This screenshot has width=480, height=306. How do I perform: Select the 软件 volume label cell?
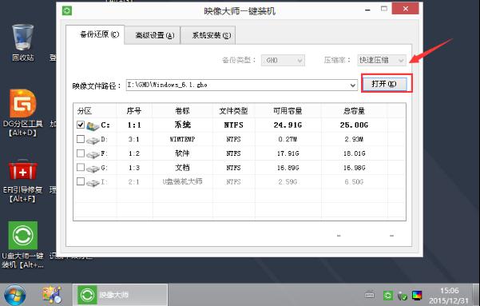pyautogui.click(x=182, y=153)
